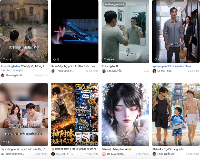Image resolution: width=200 pixels, height=159 pixels.
Task: Open the Phim Ngắn AI username posted 6 ngày trước
Action: coord(166,154)
